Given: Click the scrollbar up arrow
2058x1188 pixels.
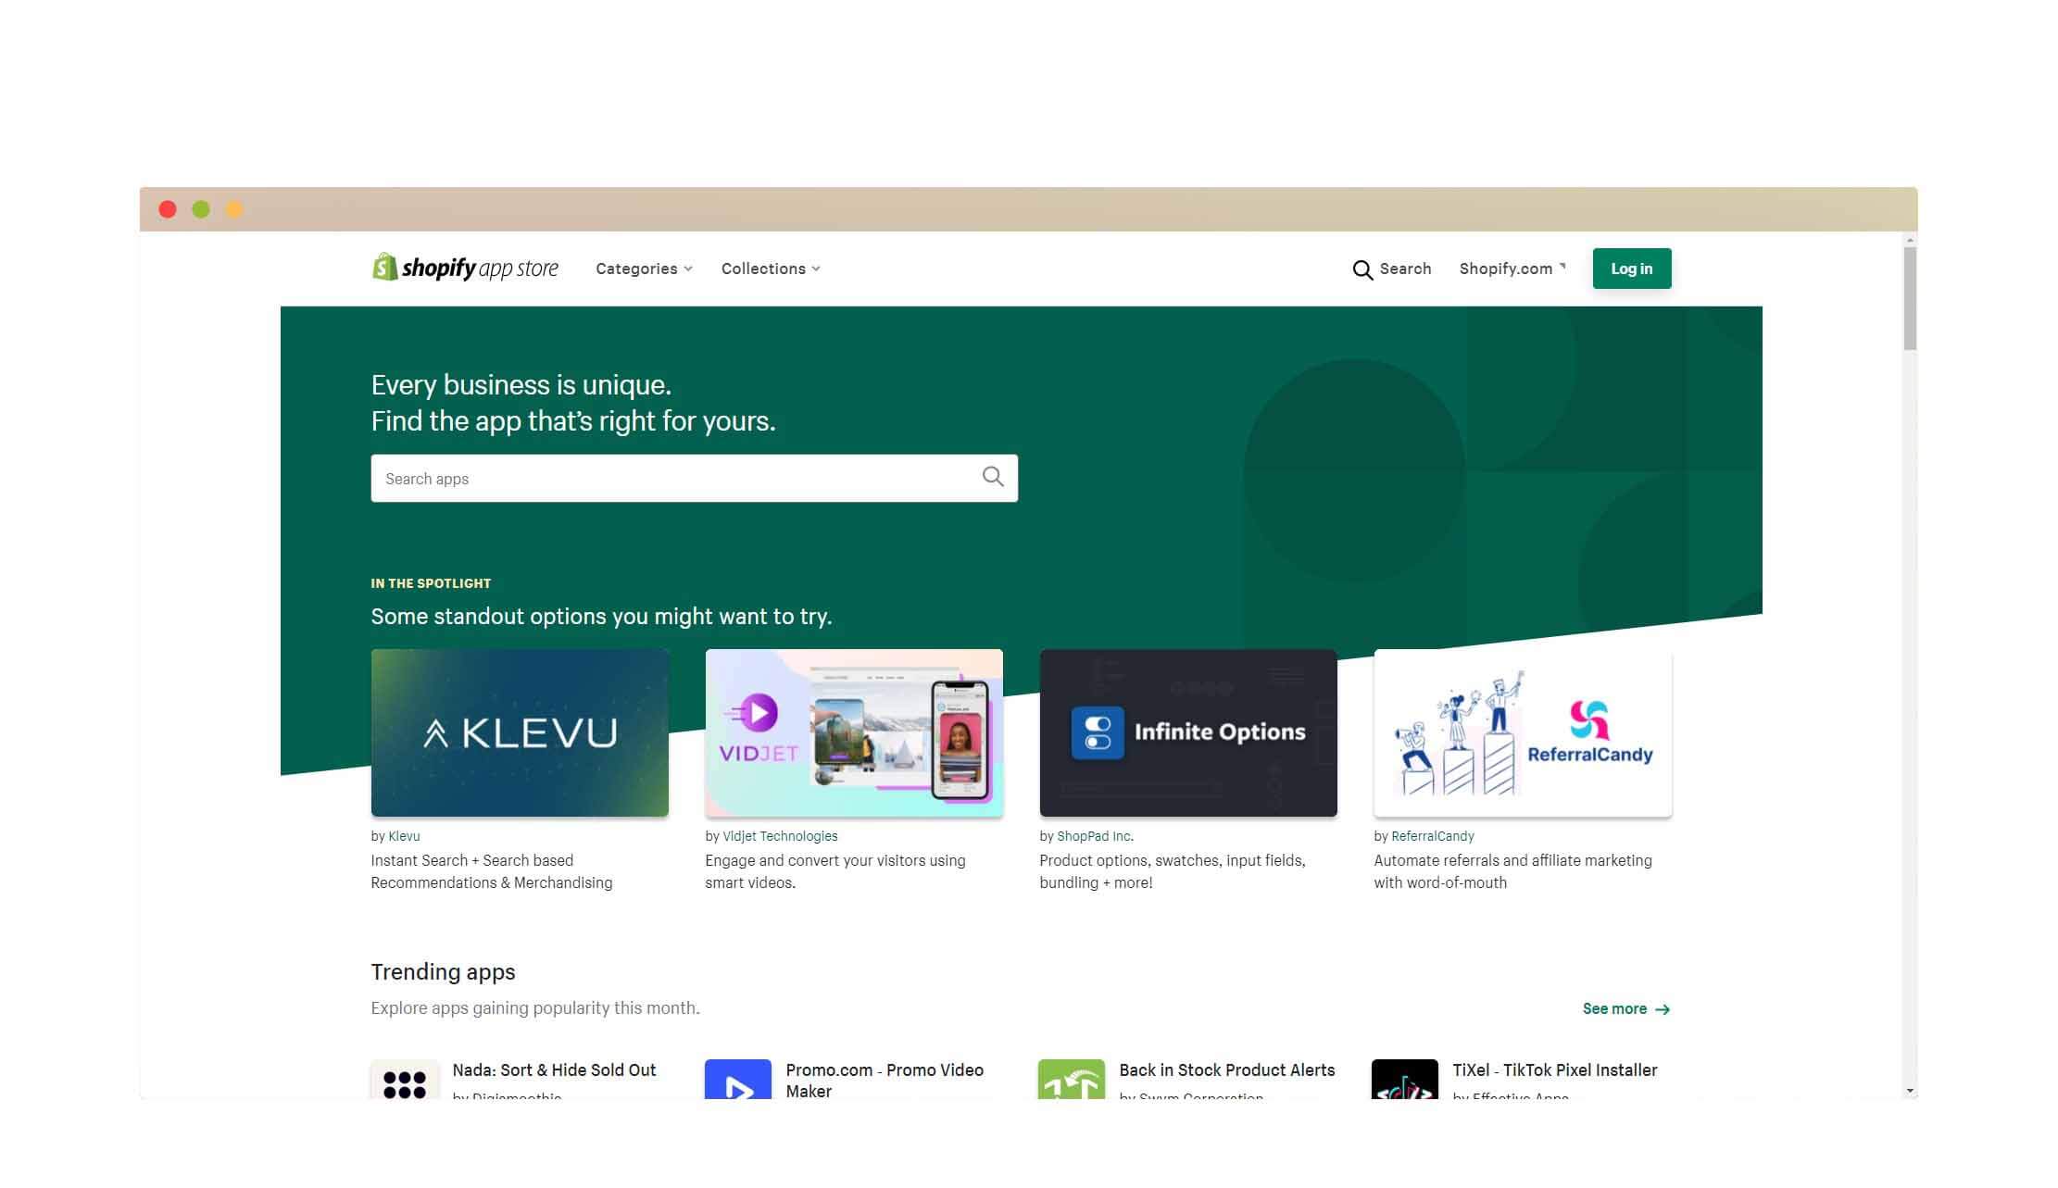Looking at the screenshot, I should (x=1910, y=240).
